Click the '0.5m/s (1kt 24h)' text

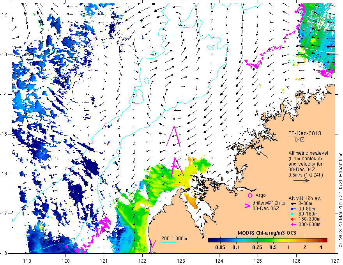pos(306,175)
